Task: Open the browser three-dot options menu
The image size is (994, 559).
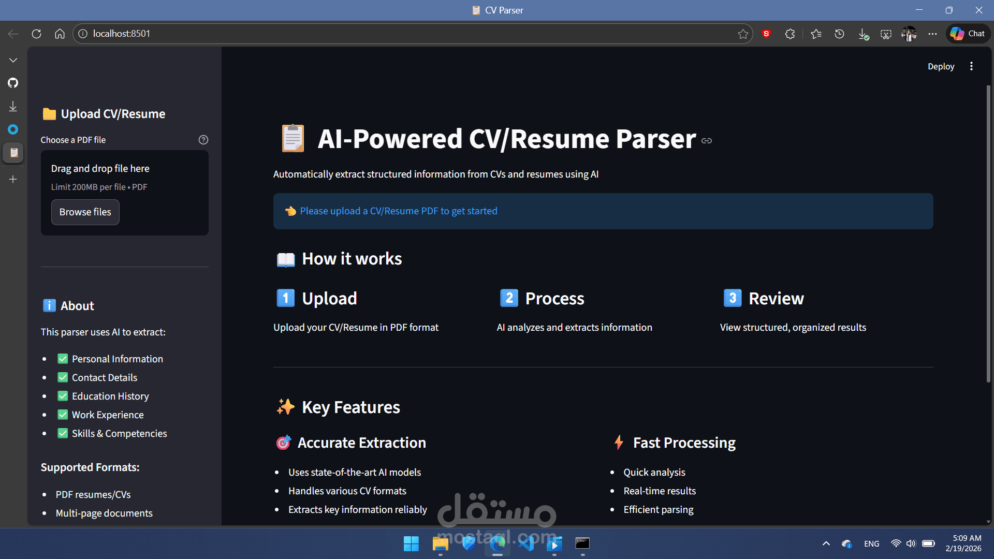Action: [932, 34]
